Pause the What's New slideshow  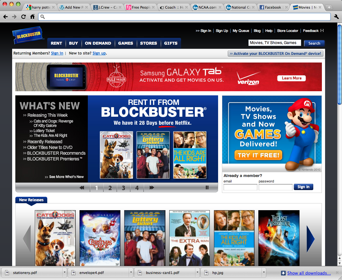tap(207, 188)
